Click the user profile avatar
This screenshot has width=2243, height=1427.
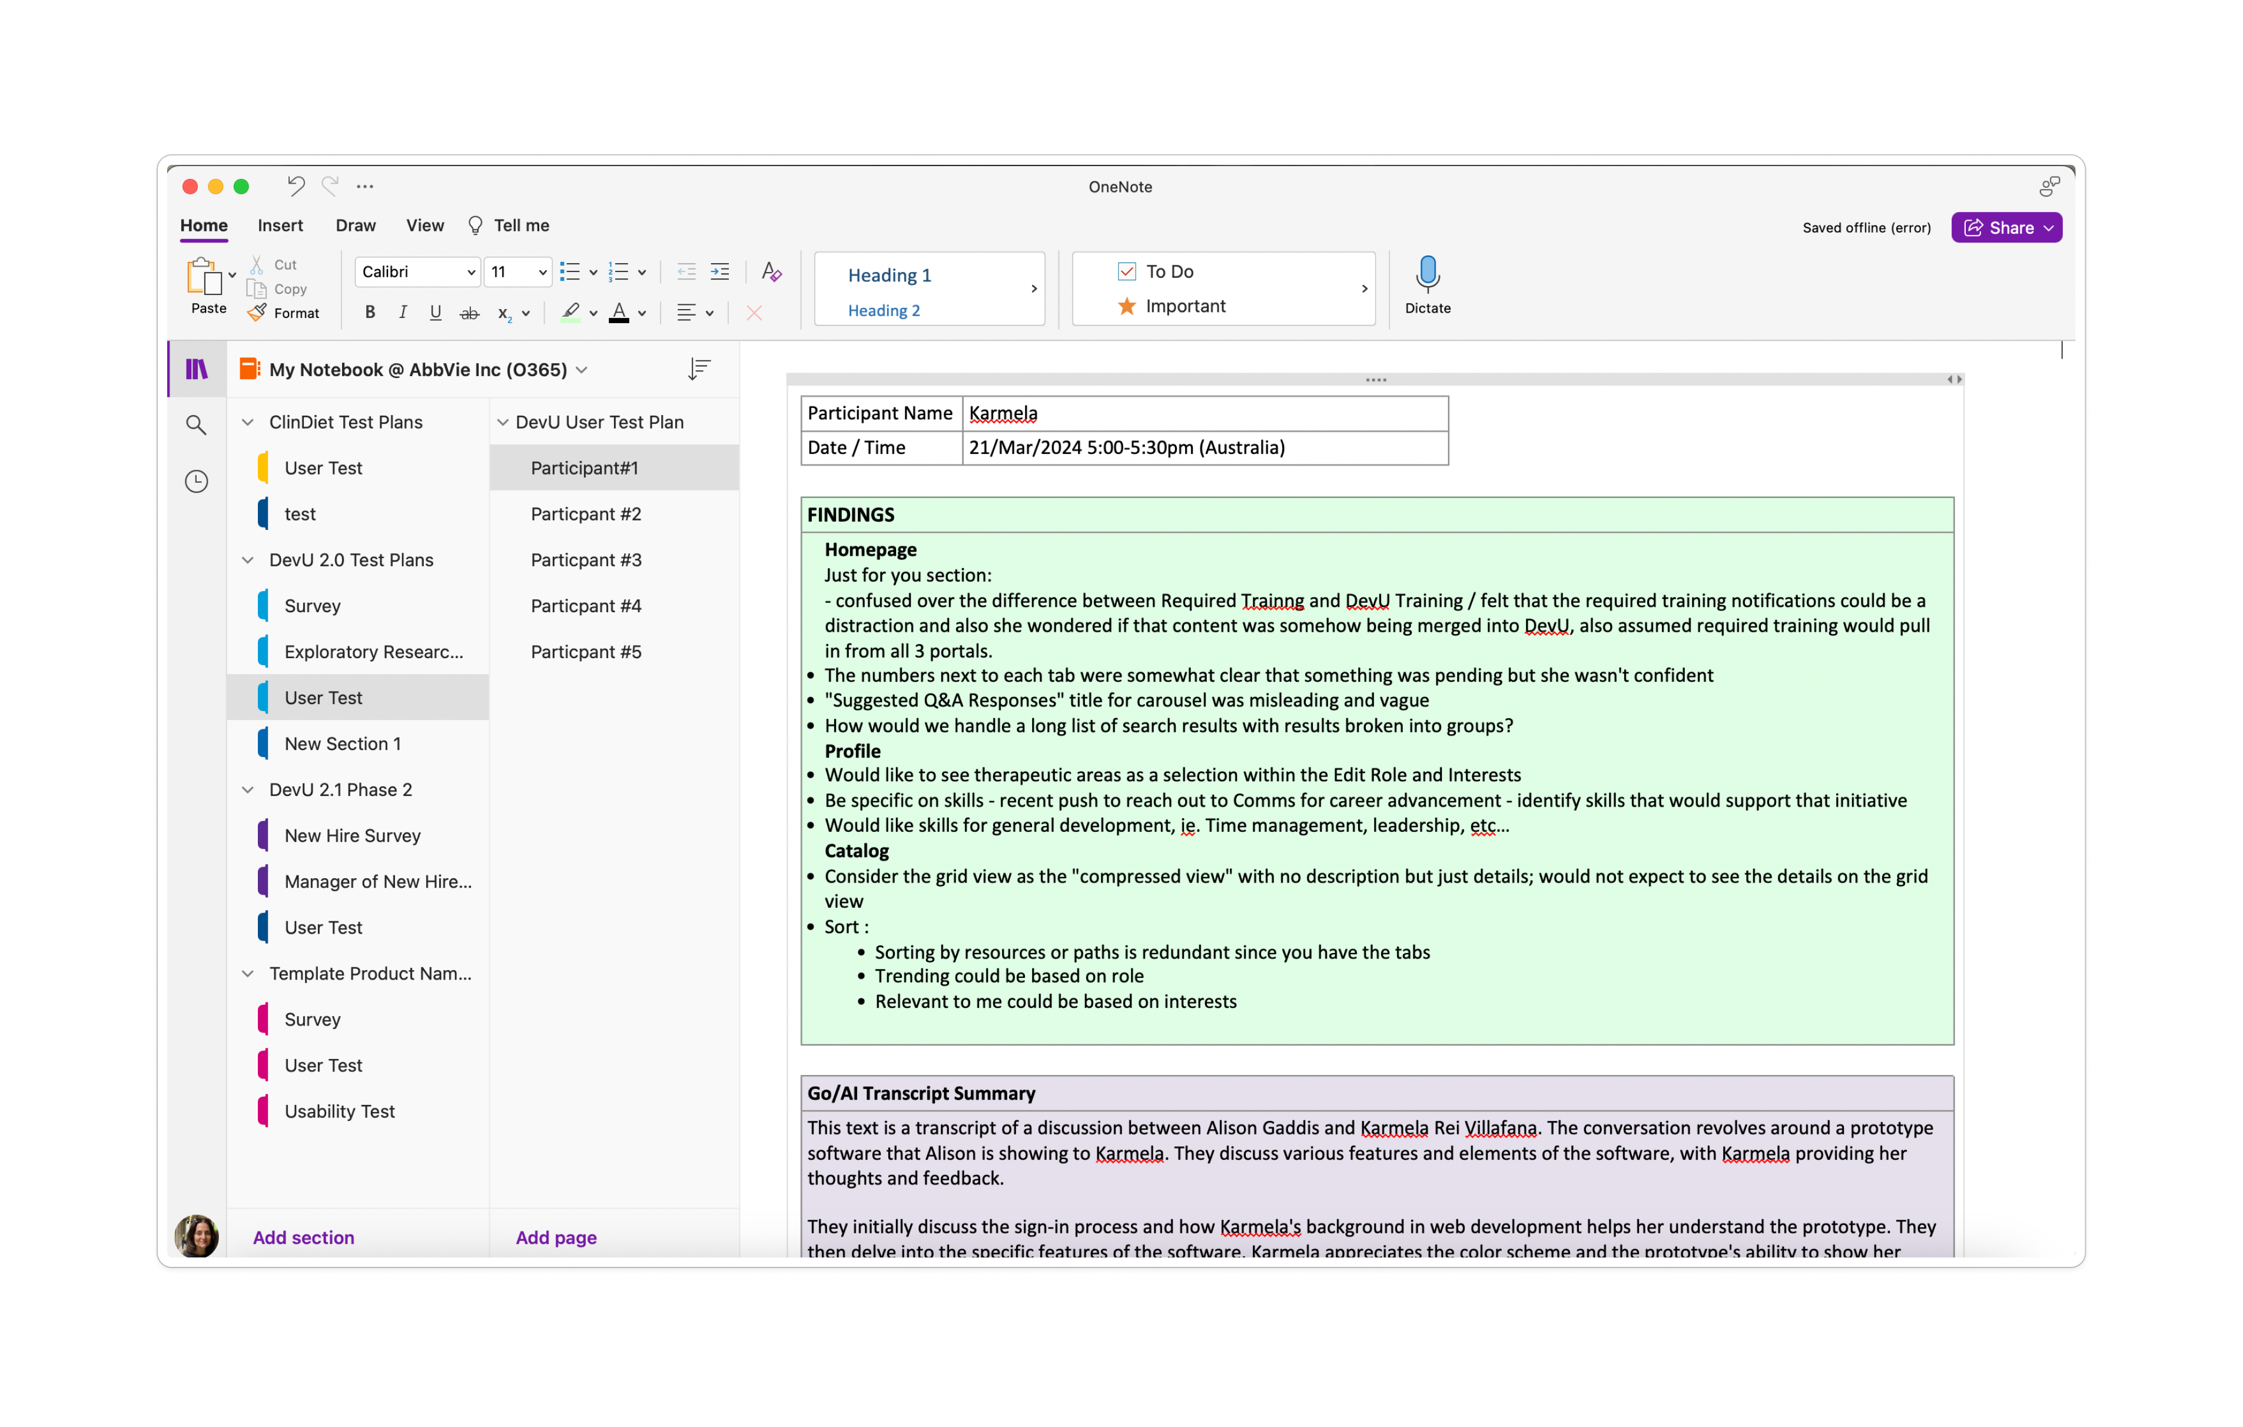(197, 1235)
